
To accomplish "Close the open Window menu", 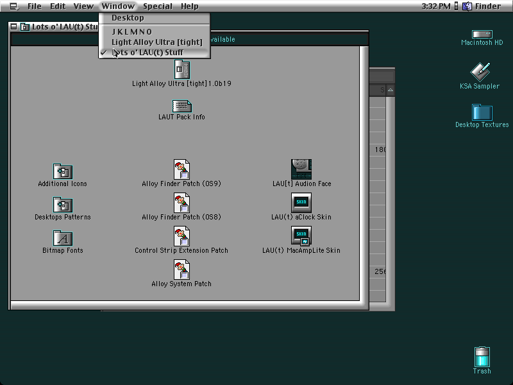I will click(x=118, y=6).
